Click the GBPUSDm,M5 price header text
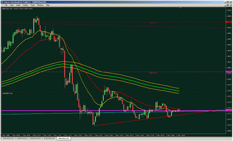Viewport: 233px width, 141px height. click(17, 9)
